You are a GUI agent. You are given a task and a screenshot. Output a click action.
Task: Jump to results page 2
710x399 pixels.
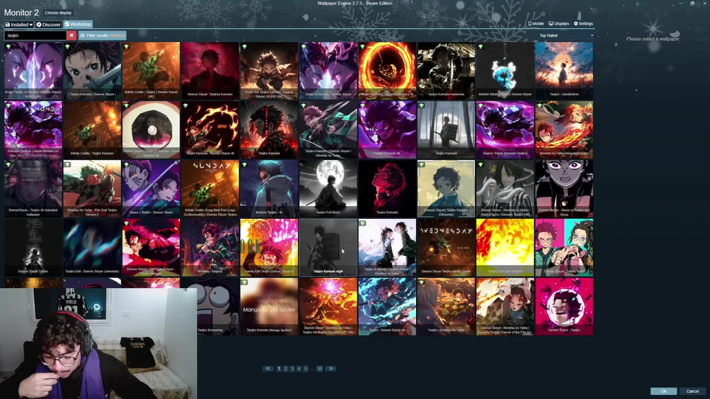pyautogui.click(x=286, y=369)
